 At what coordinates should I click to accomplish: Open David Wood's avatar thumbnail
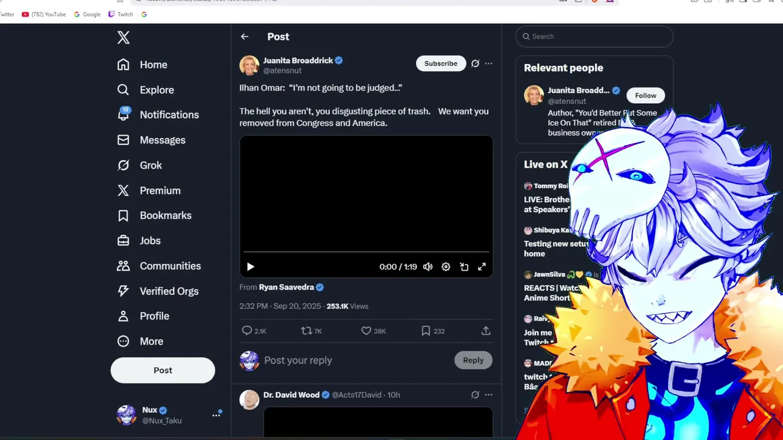(249, 400)
